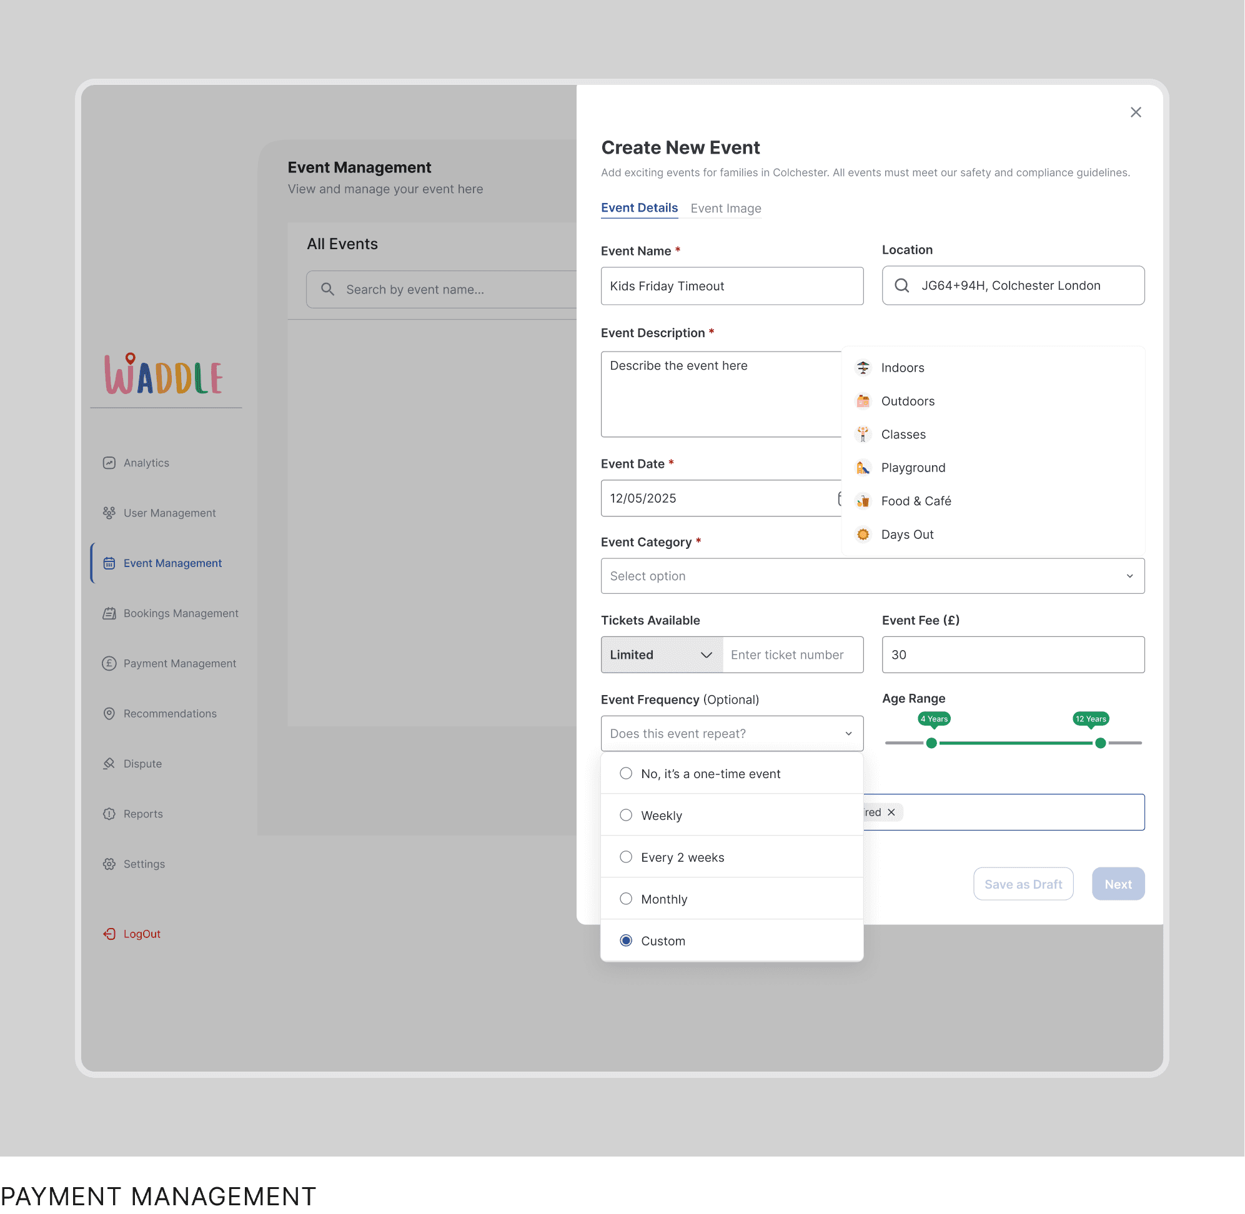Pick Playground from category list

[x=913, y=467]
